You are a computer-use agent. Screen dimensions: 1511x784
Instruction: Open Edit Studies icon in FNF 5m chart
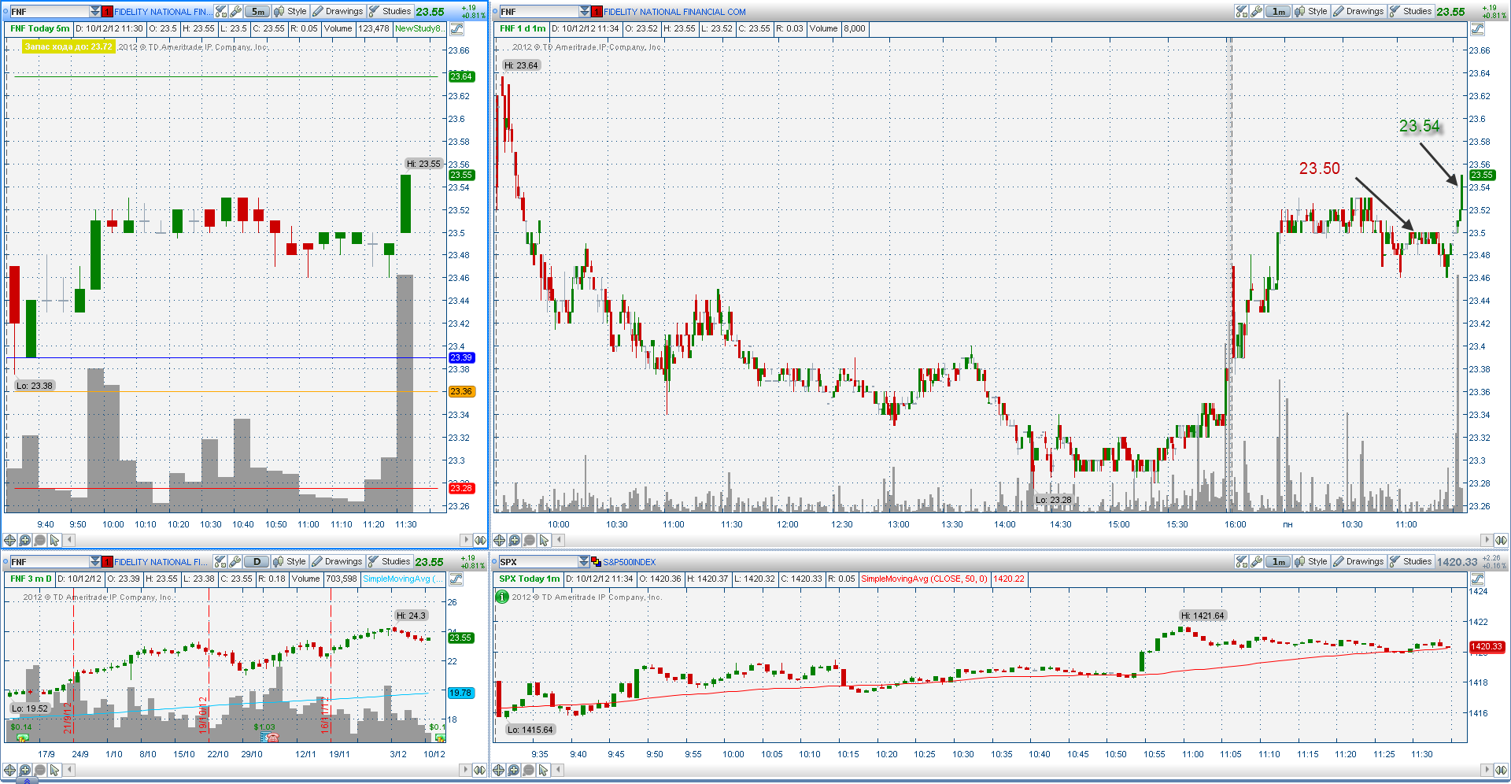(221, 11)
